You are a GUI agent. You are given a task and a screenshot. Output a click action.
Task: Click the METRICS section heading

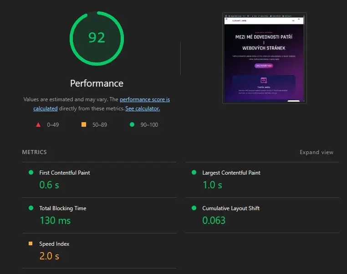point(34,152)
